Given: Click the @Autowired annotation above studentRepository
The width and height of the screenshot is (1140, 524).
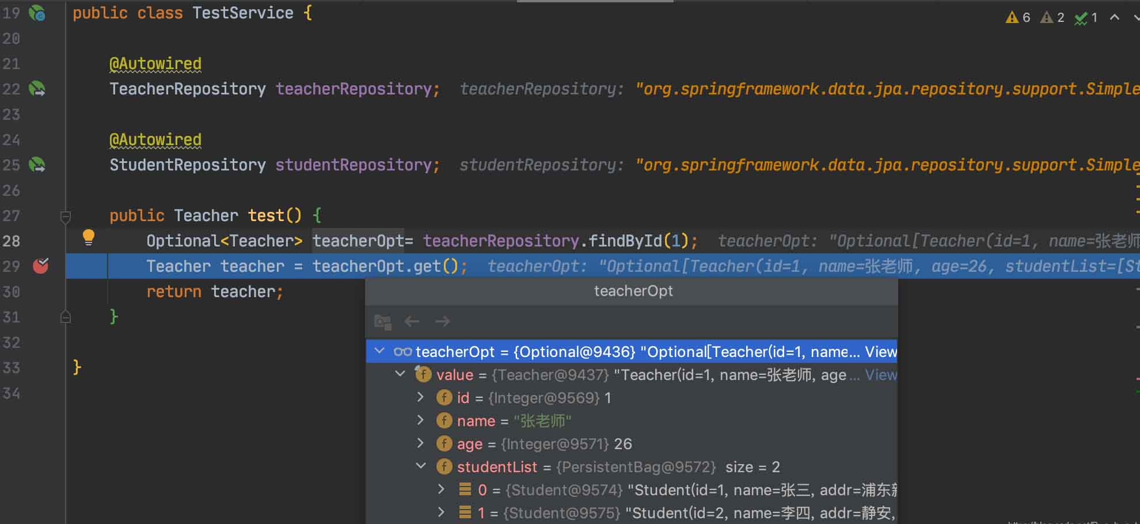Looking at the screenshot, I should click(155, 140).
